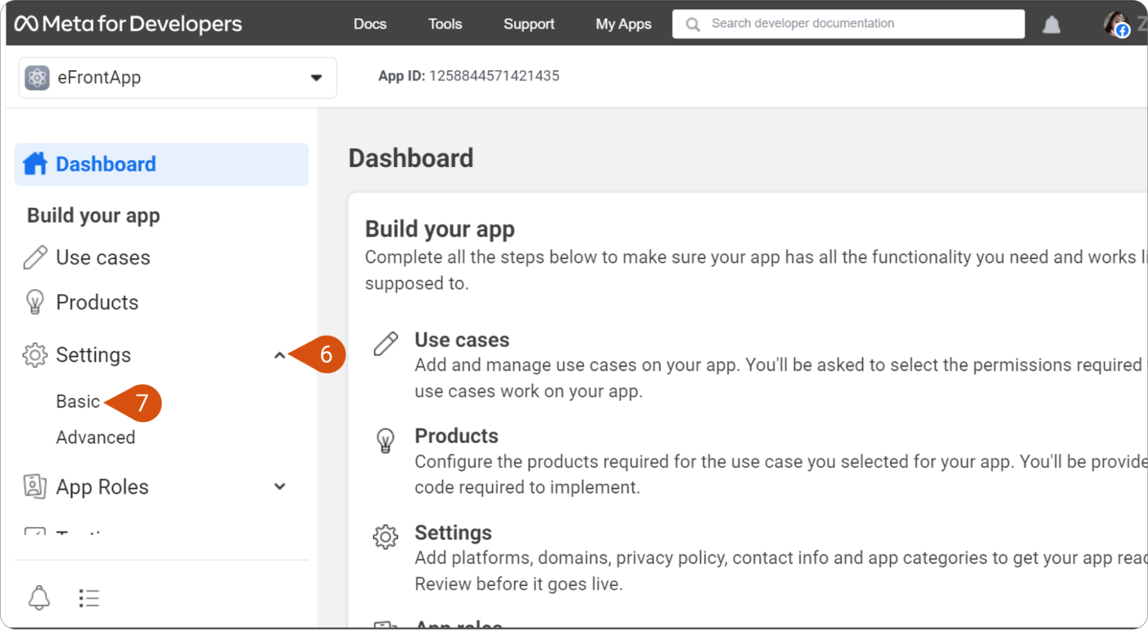This screenshot has width=1148, height=630.
Task: Click the sidebar Settings gear icon
Action: coord(35,355)
